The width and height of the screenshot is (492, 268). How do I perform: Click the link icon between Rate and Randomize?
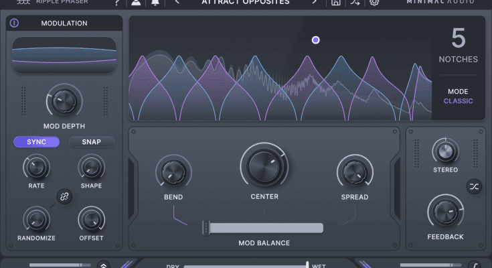coord(64,197)
